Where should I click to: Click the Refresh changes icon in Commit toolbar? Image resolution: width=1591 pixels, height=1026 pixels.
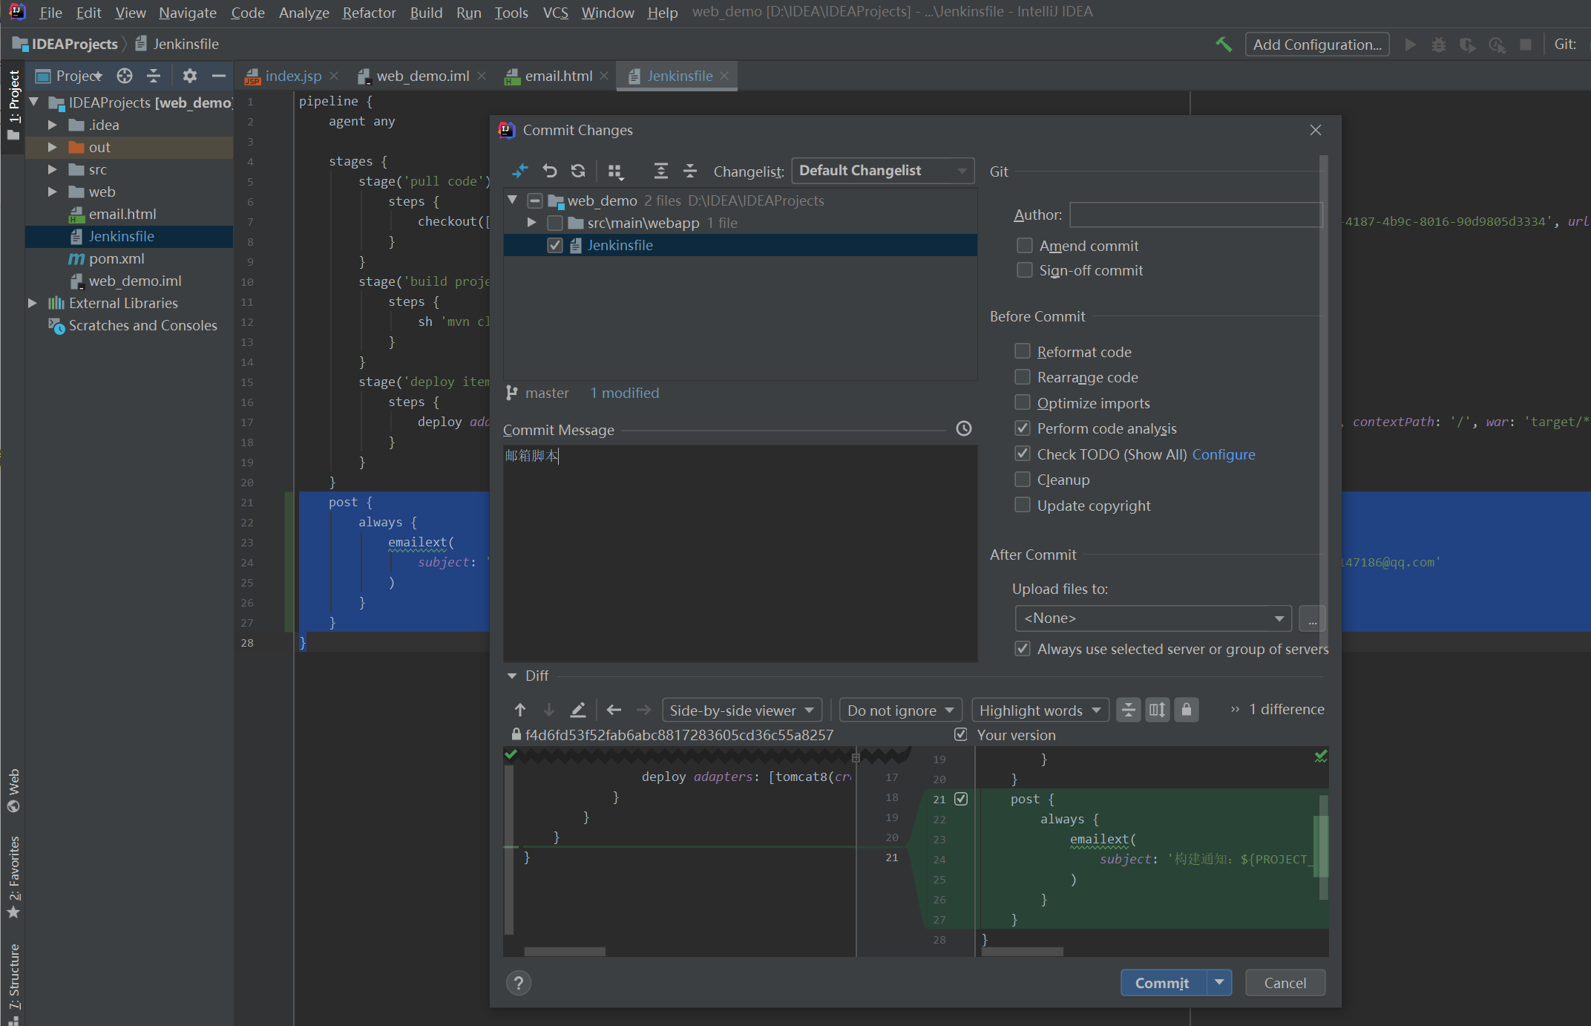[578, 171]
